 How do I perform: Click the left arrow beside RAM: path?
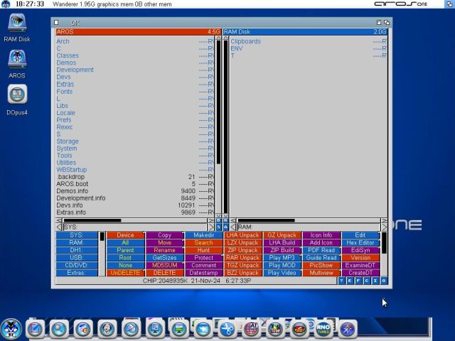tap(233, 227)
